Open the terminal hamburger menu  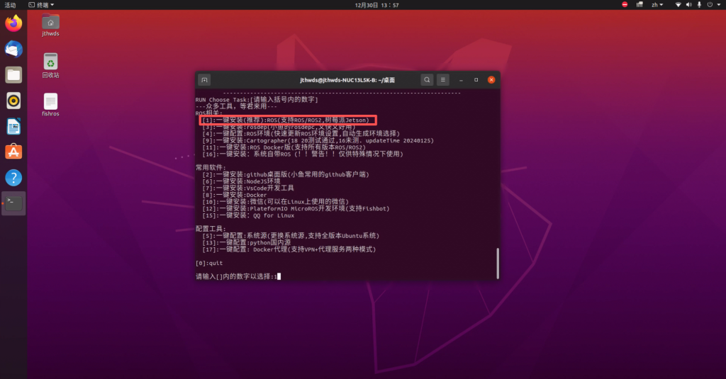(x=443, y=80)
